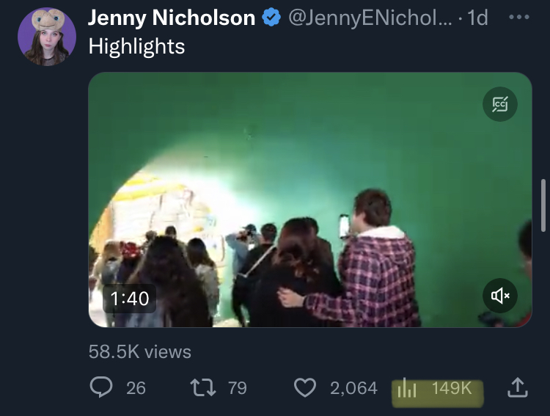550x416 pixels.
Task: Toggle captions on the video
Action: (x=500, y=105)
